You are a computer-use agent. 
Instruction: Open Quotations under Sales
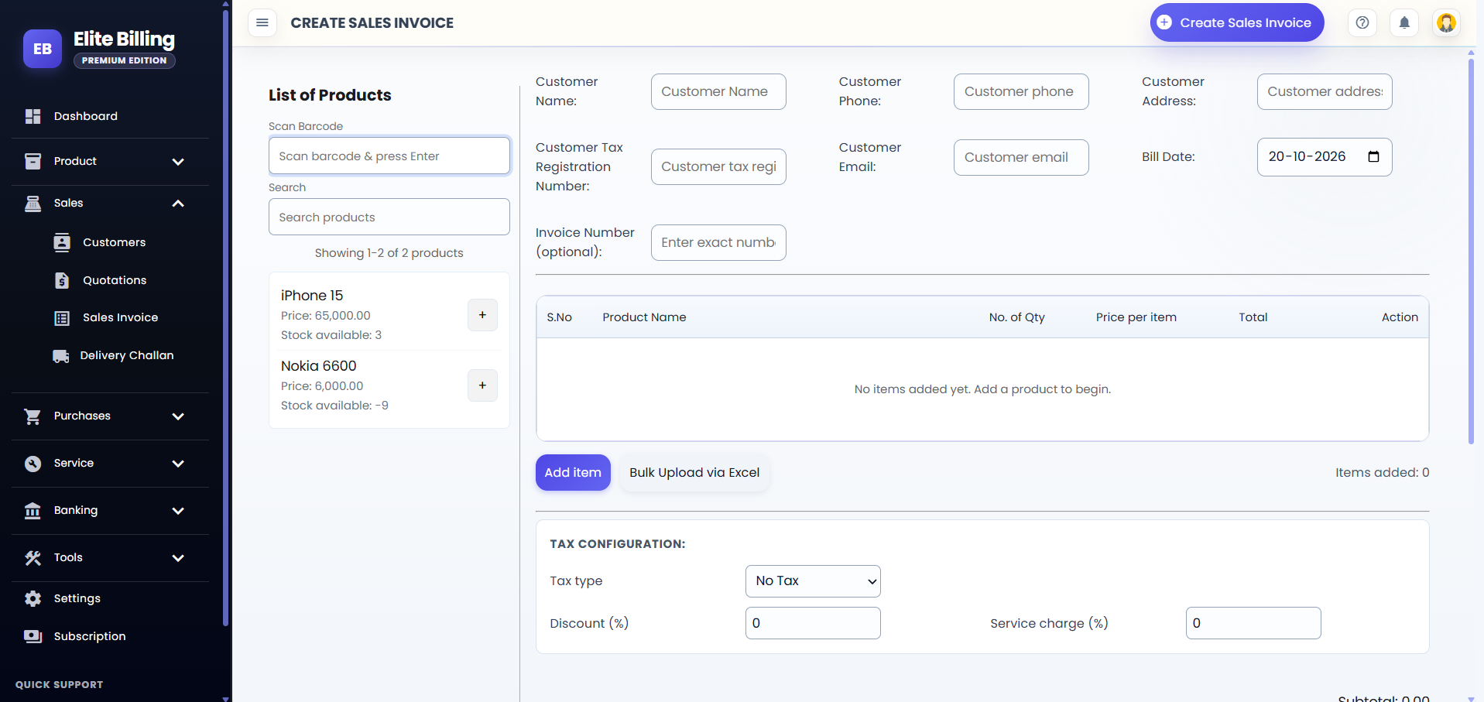coord(115,280)
